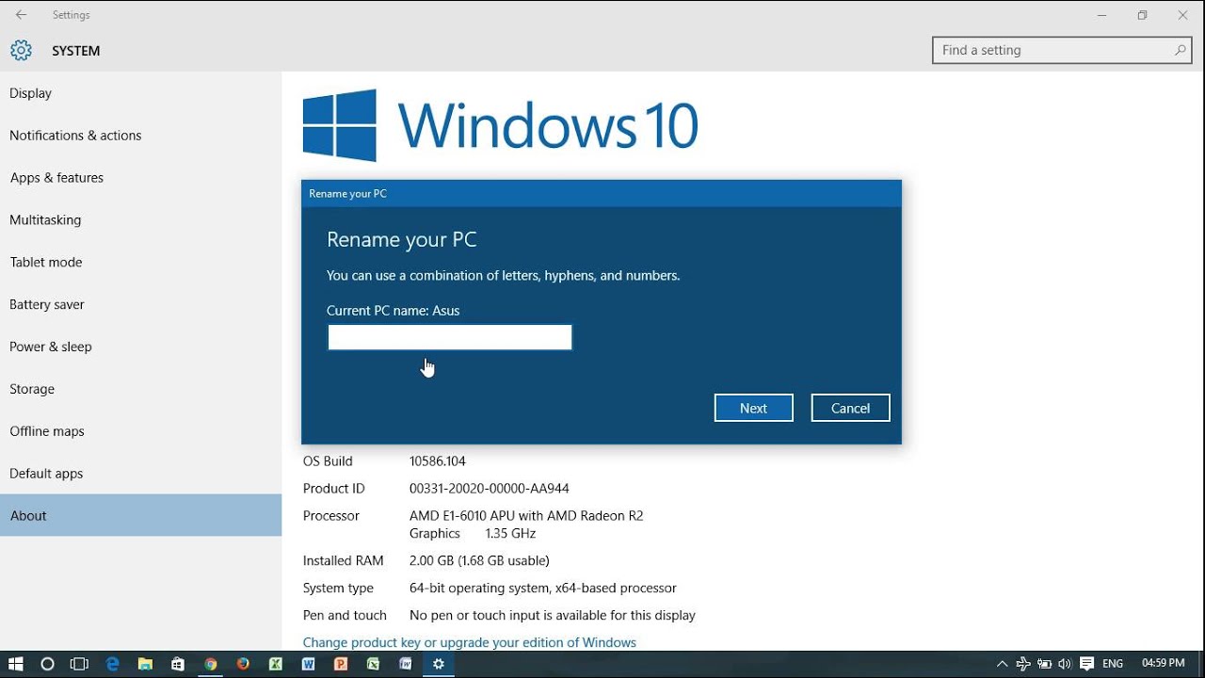Click the 2.00 GB installed RAM value

(x=479, y=560)
